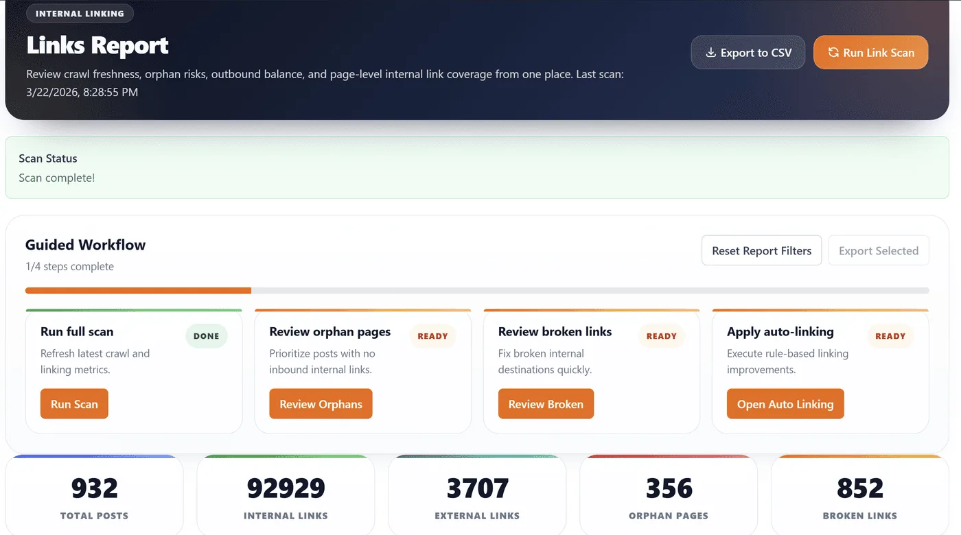Click the Guided Workflow progress bar
This screenshot has width=961, height=535.
point(477,291)
